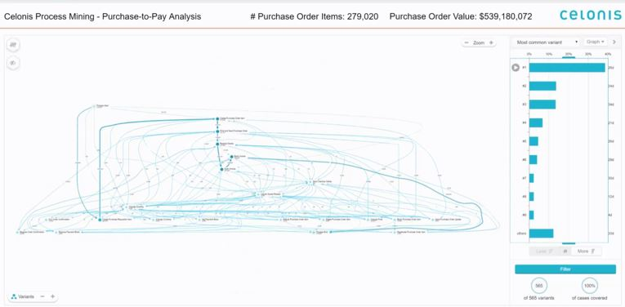Image resolution: width=625 pixels, height=307 pixels.
Task: Zoom in with the plus next to Zoom
Action: (491, 42)
